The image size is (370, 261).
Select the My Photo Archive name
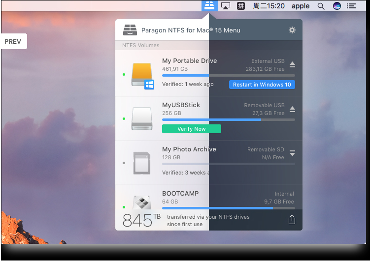[x=189, y=149]
